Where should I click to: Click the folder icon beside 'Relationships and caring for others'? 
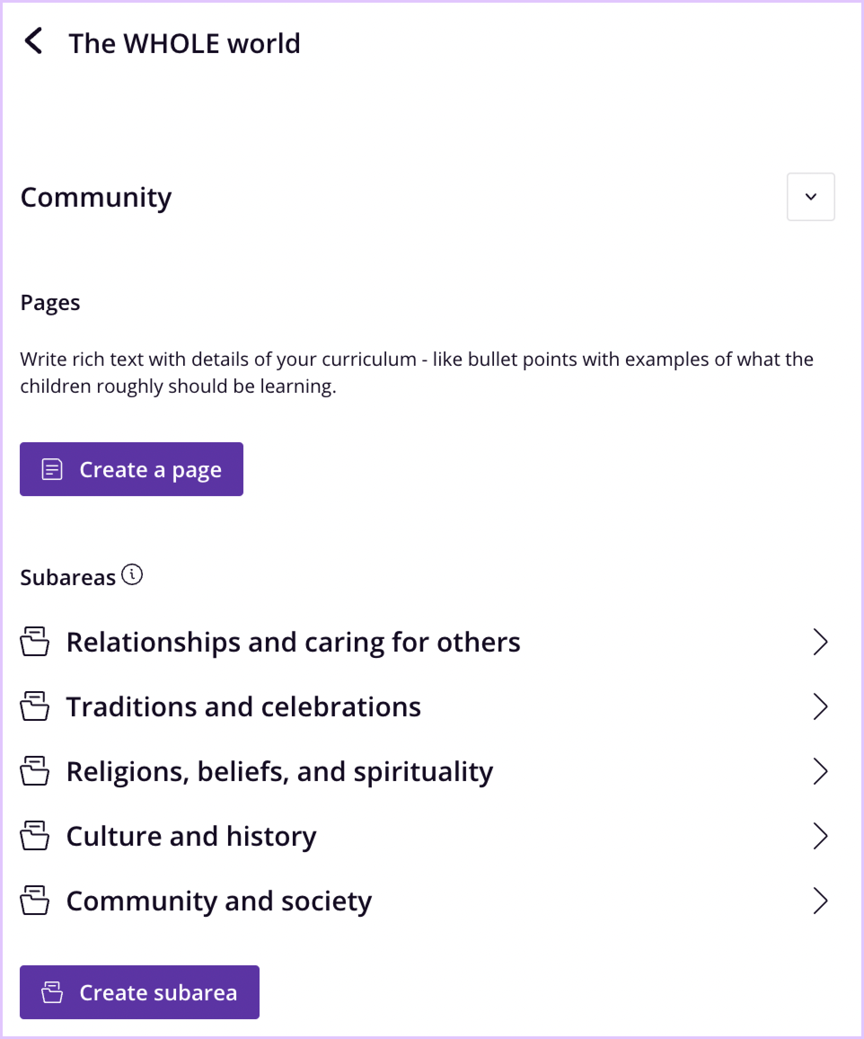point(34,642)
